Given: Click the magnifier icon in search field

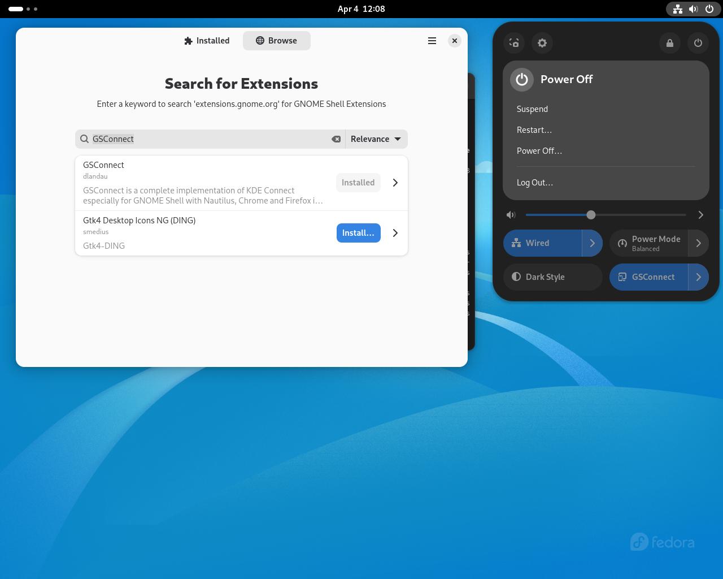Looking at the screenshot, I should click(84, 139).
